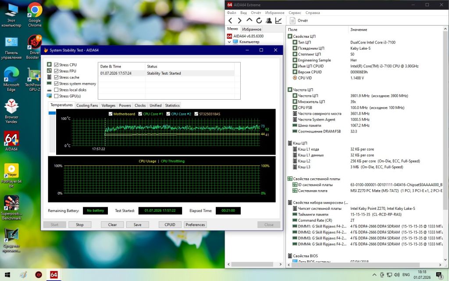Click the report pane horizontal scrollbar
The width and height of the screenshot is (449, 281).
point(355,264)
